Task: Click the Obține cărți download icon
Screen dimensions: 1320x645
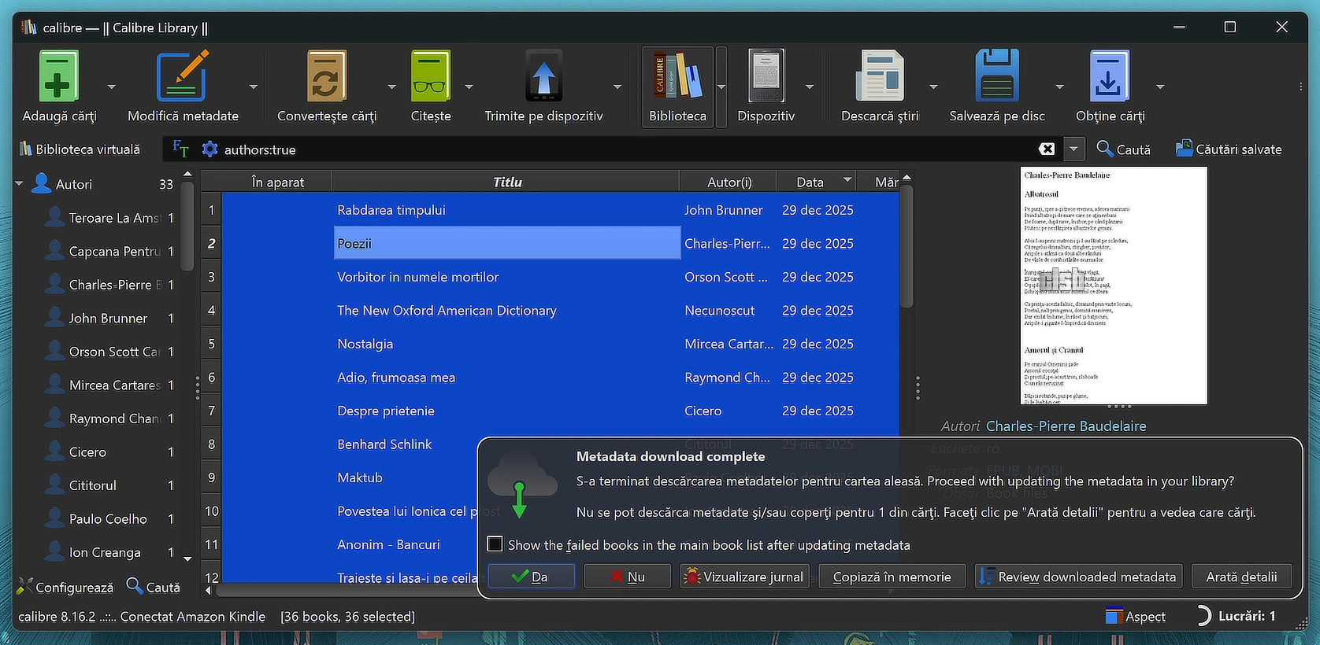Action: click(1109, 76)
